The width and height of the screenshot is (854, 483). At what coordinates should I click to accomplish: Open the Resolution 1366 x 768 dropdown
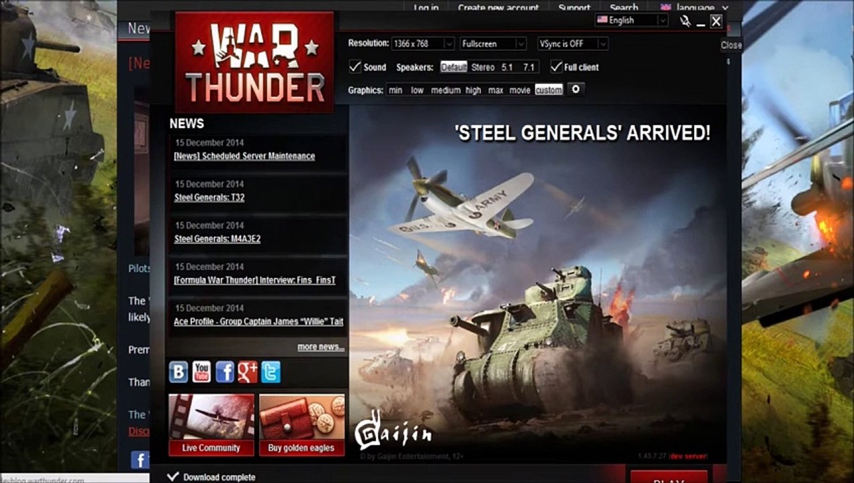click(x=423, y=44)
